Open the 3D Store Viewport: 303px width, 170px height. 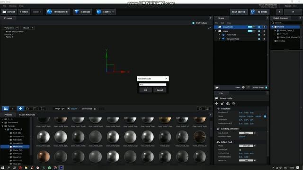point(259,12)
